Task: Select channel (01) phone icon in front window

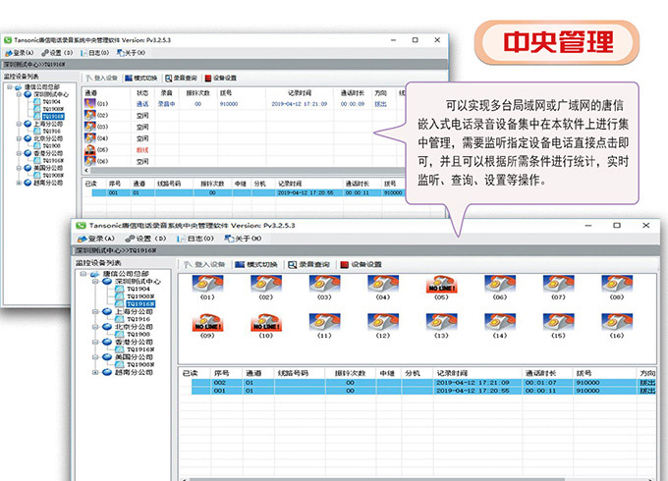Action: coord(207,284)
